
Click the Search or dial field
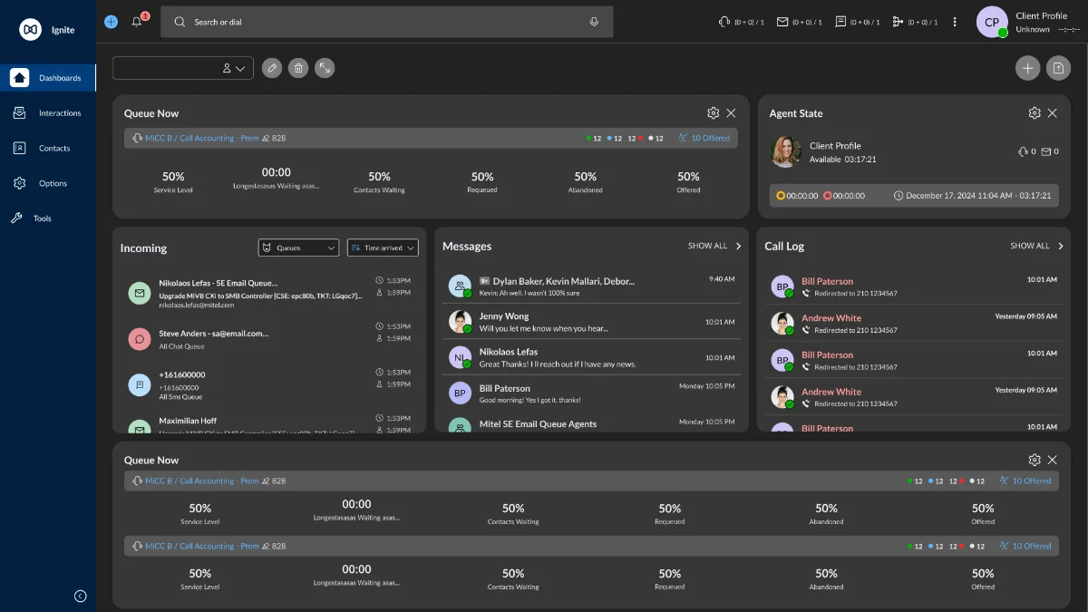(387, 22)
